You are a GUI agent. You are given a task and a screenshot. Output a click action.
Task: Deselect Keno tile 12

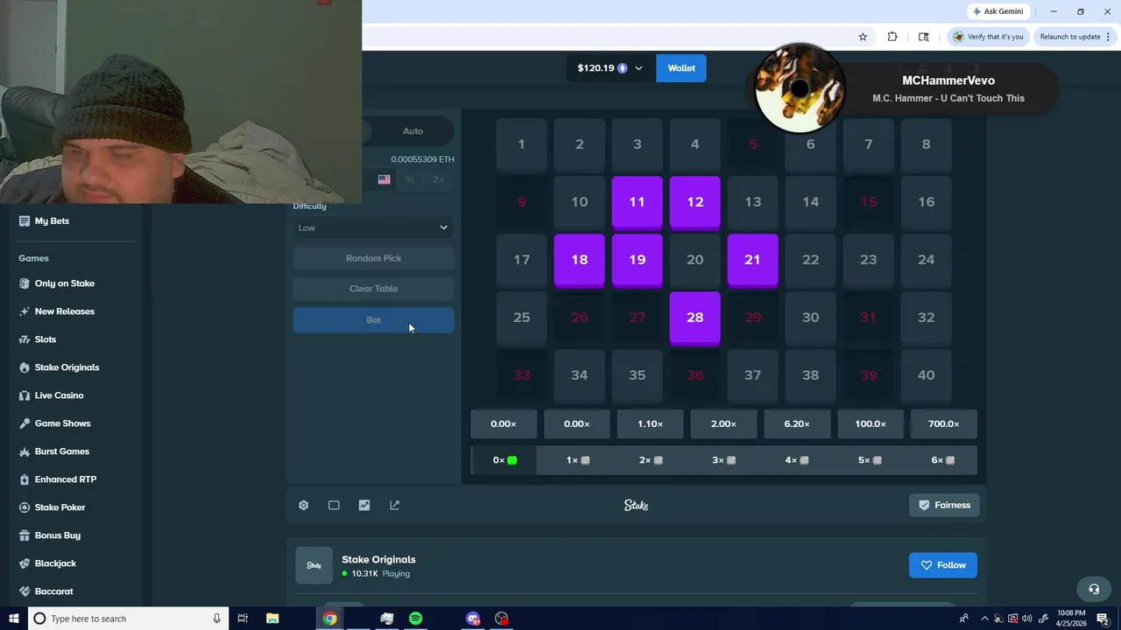694,202
